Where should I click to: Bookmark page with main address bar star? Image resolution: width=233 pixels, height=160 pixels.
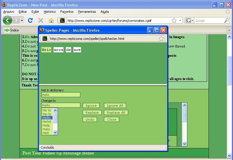point(174,20)
